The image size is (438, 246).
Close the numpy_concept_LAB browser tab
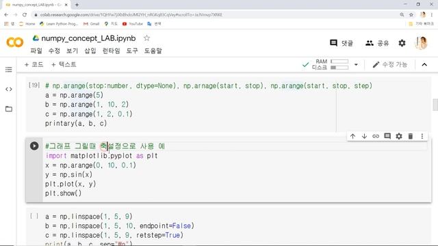pyautogui.click(x=66, y=5)
